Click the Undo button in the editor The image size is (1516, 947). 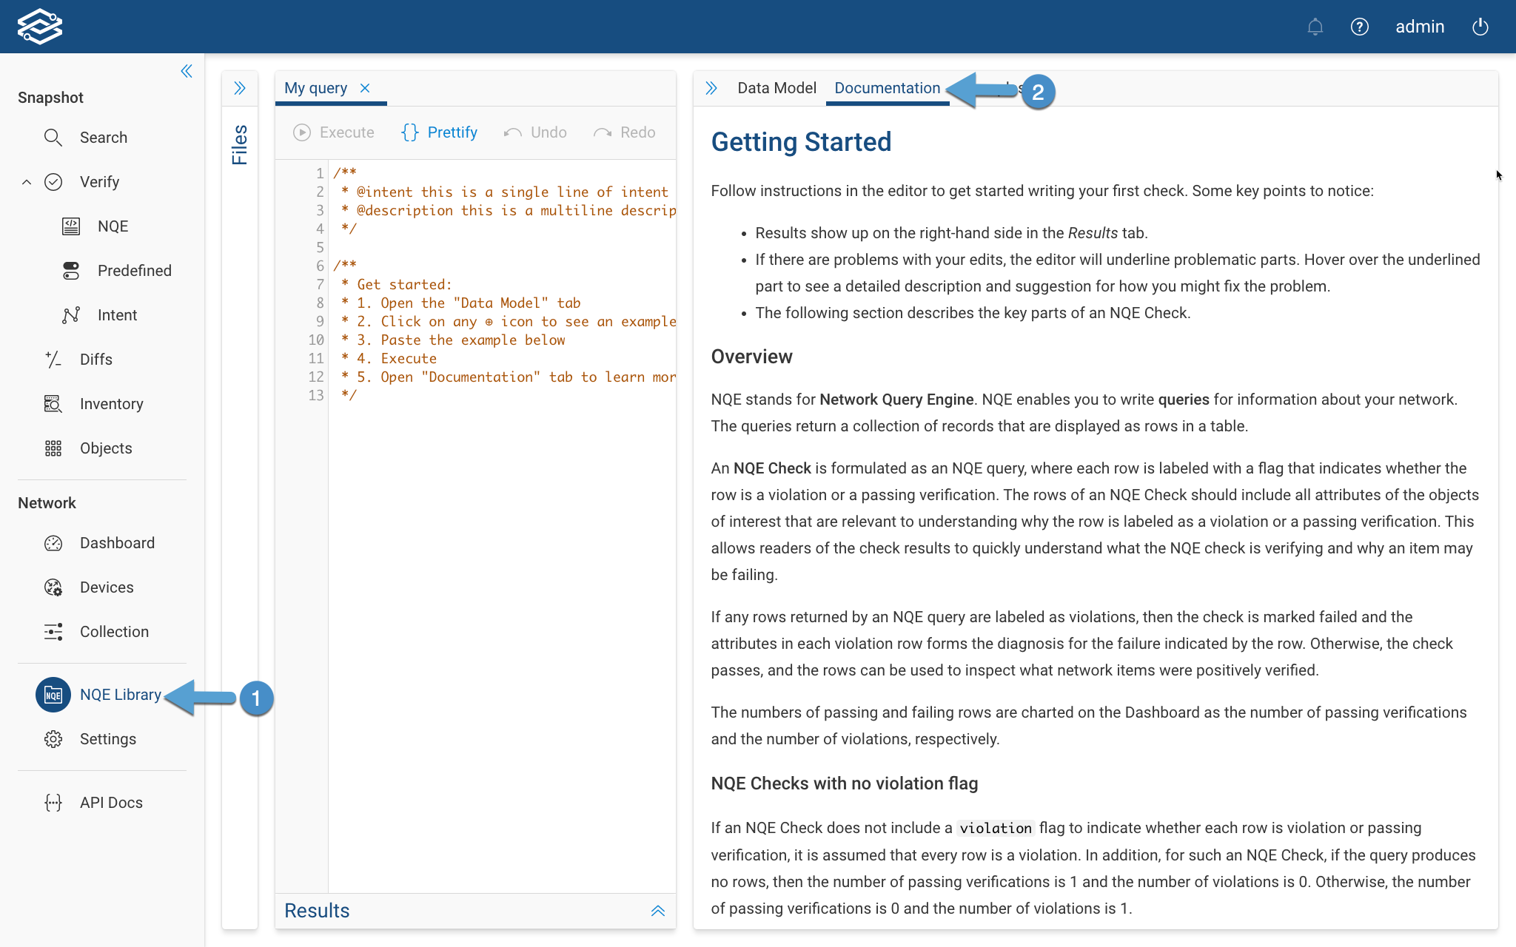click(x=534, y=132)
